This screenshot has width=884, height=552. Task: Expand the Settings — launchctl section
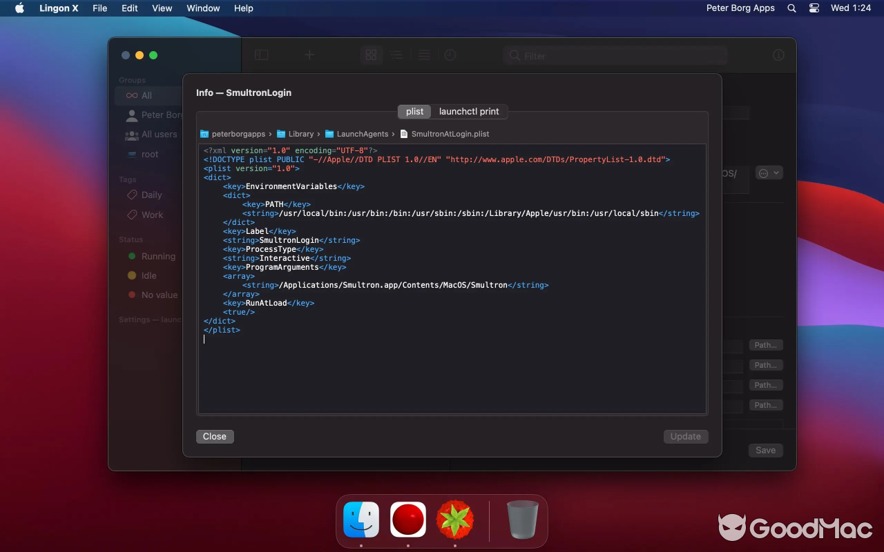coord(148,319)
